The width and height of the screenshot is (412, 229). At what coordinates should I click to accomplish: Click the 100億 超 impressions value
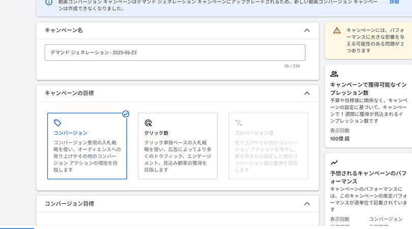340,139
